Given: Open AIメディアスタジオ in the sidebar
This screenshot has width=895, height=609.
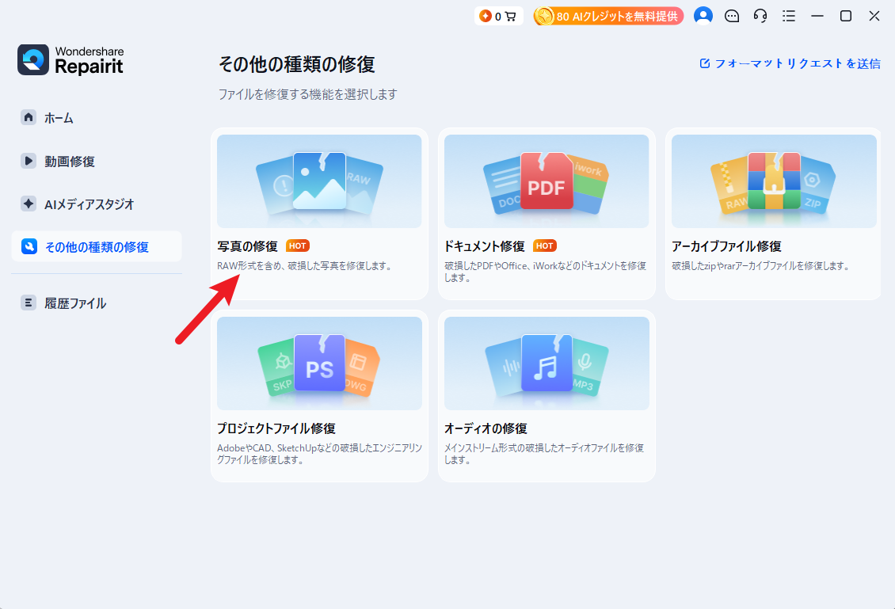Looking at the screenshot, I should click(x=97, y=204).
